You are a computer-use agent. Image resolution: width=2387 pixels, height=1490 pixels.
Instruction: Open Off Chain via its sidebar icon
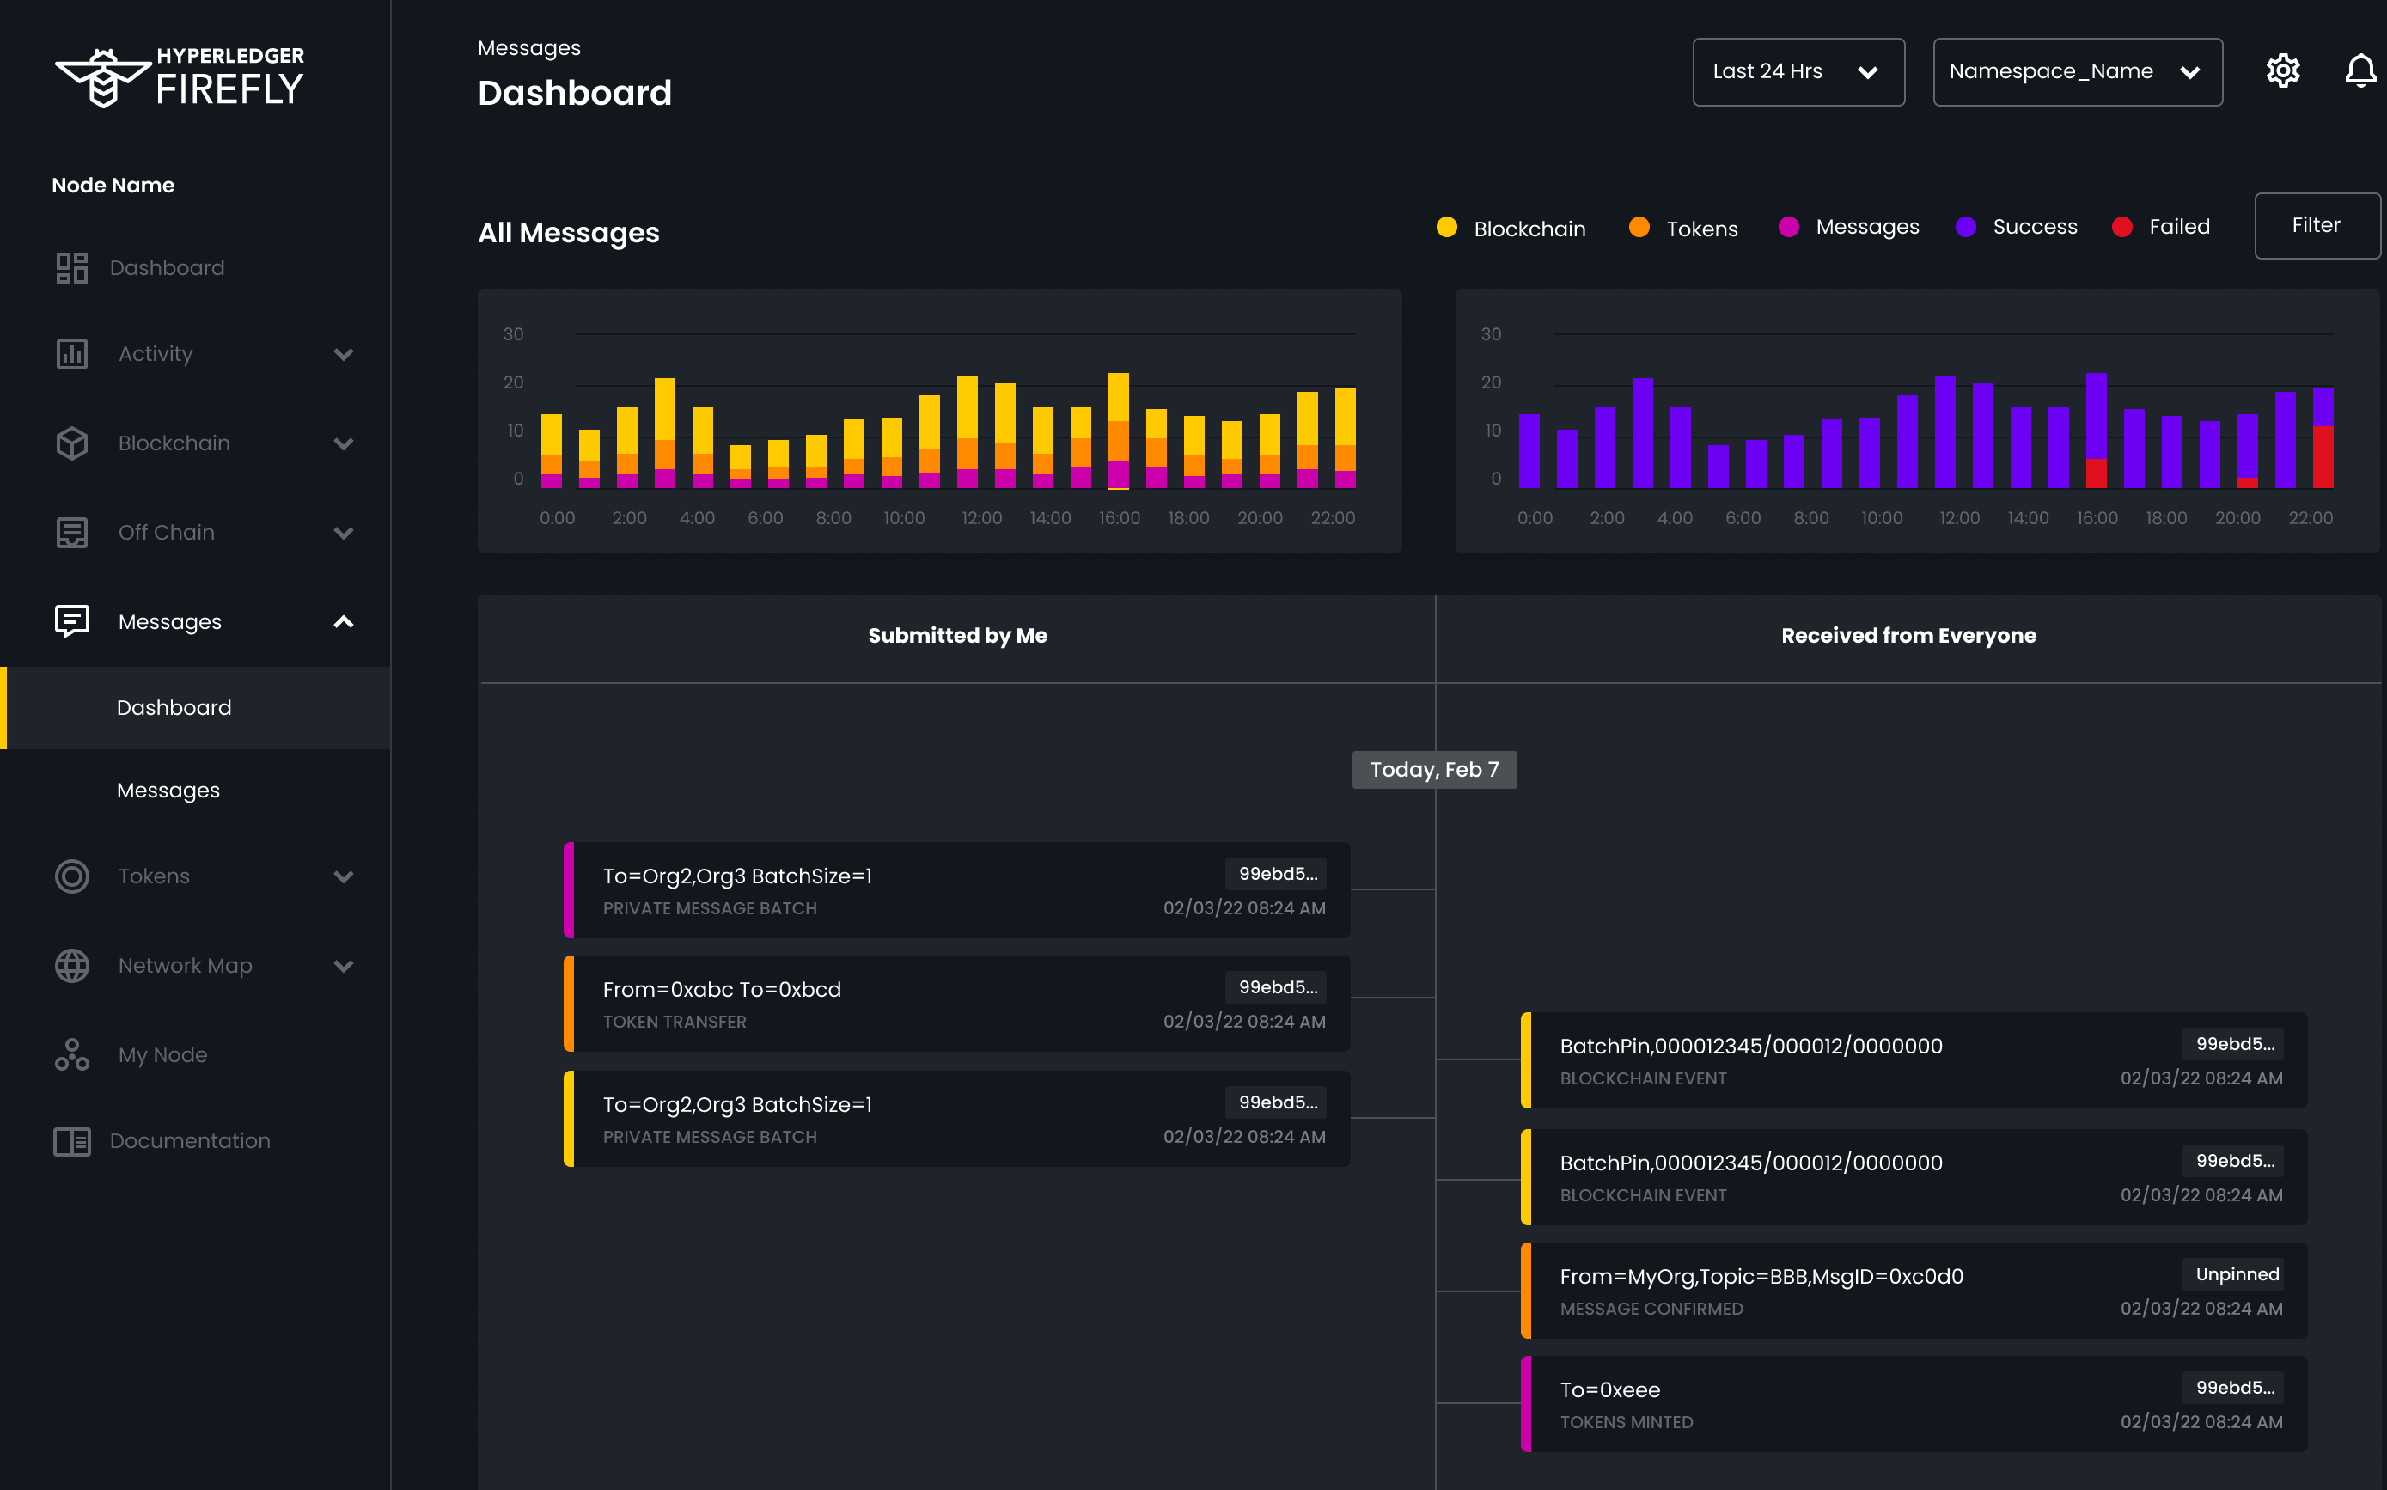(x=72, y=532)
